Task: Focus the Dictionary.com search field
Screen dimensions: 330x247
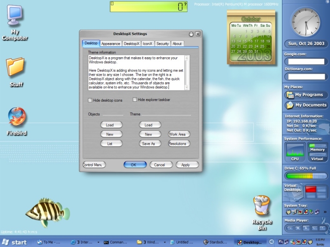Action: click(306, 77)
